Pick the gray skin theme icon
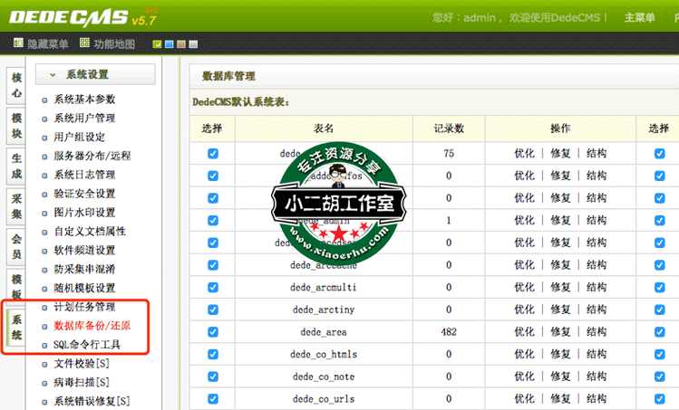The height and width of the screenshot is (410, 679). click(x=193, y=43)
